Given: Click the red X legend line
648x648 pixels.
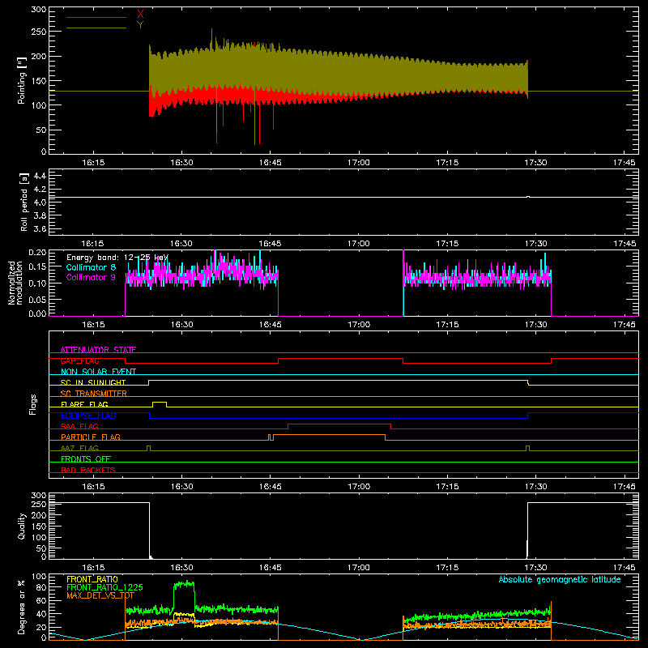Looking at the screenshot, I should tap(96, 17).
